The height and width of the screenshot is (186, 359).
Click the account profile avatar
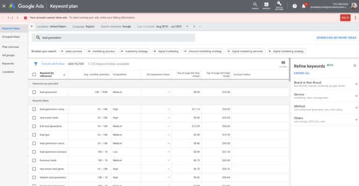click(x=353, y=6)
